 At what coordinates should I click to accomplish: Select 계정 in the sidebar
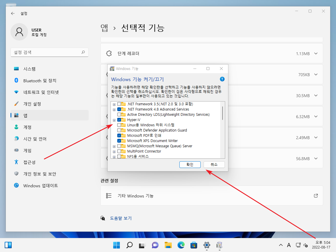pos(50,127)
